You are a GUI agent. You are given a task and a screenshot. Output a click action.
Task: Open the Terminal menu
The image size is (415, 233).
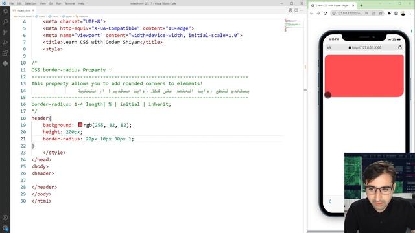(70, 3)
